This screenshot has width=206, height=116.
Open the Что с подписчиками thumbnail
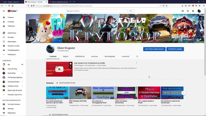click(149, 93)
